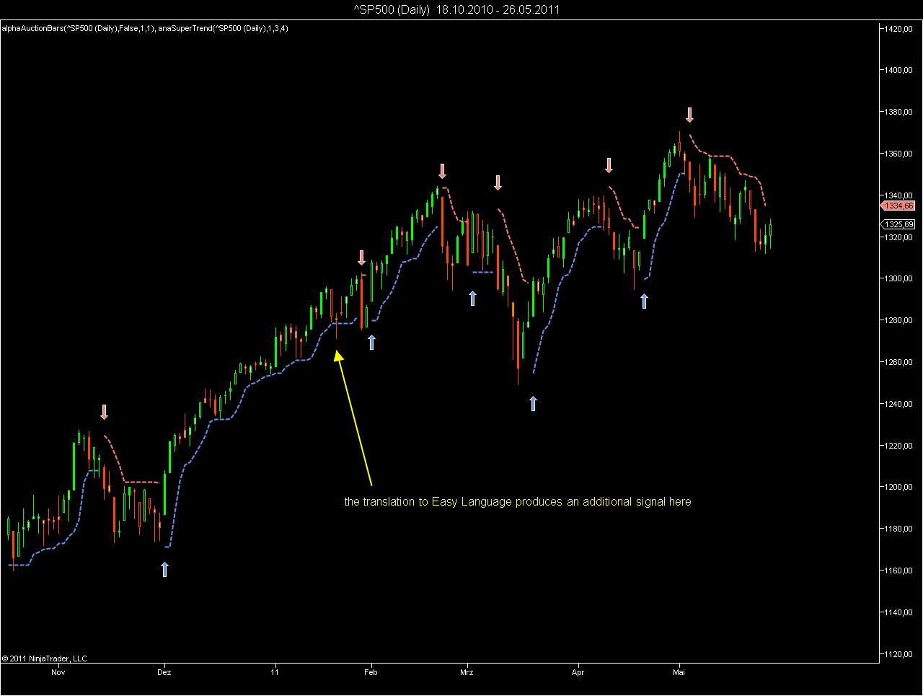The width and height of the screenshot is (923, 696).
Task: Click the 11 year label on time axis
Action: point(275,672)
